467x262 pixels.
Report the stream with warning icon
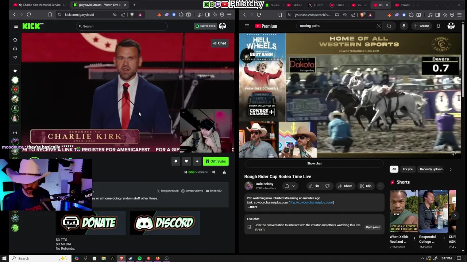click(224, 172)
